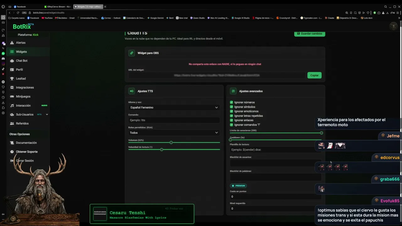Open downloads in the browser sidebar
The width and height of the screenshot is (402, 226).
[3, 103]
